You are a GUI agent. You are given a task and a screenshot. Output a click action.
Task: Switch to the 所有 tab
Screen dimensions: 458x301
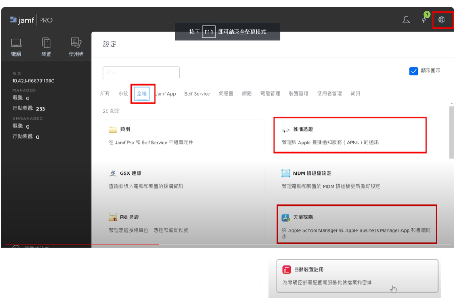coord(105,93)
